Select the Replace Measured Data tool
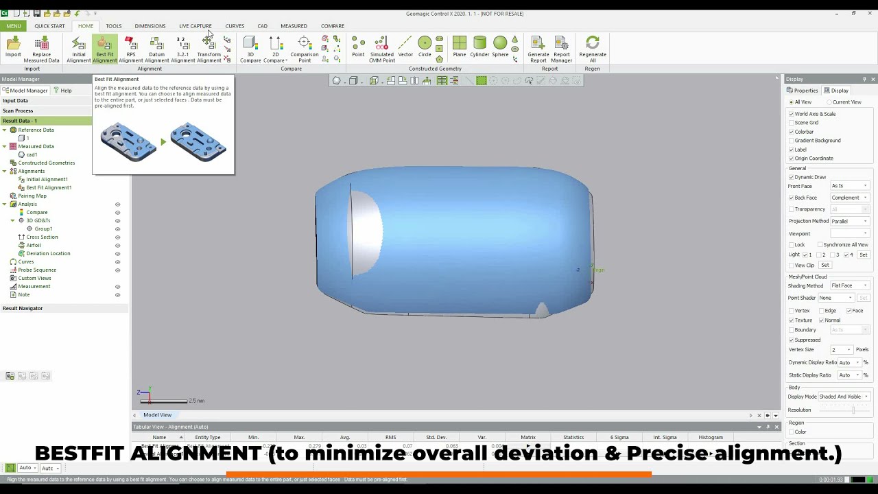 (41, 49)
